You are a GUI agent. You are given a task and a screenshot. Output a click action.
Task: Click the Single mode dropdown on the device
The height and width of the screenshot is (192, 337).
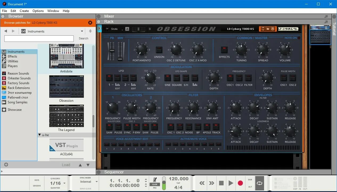117,29
